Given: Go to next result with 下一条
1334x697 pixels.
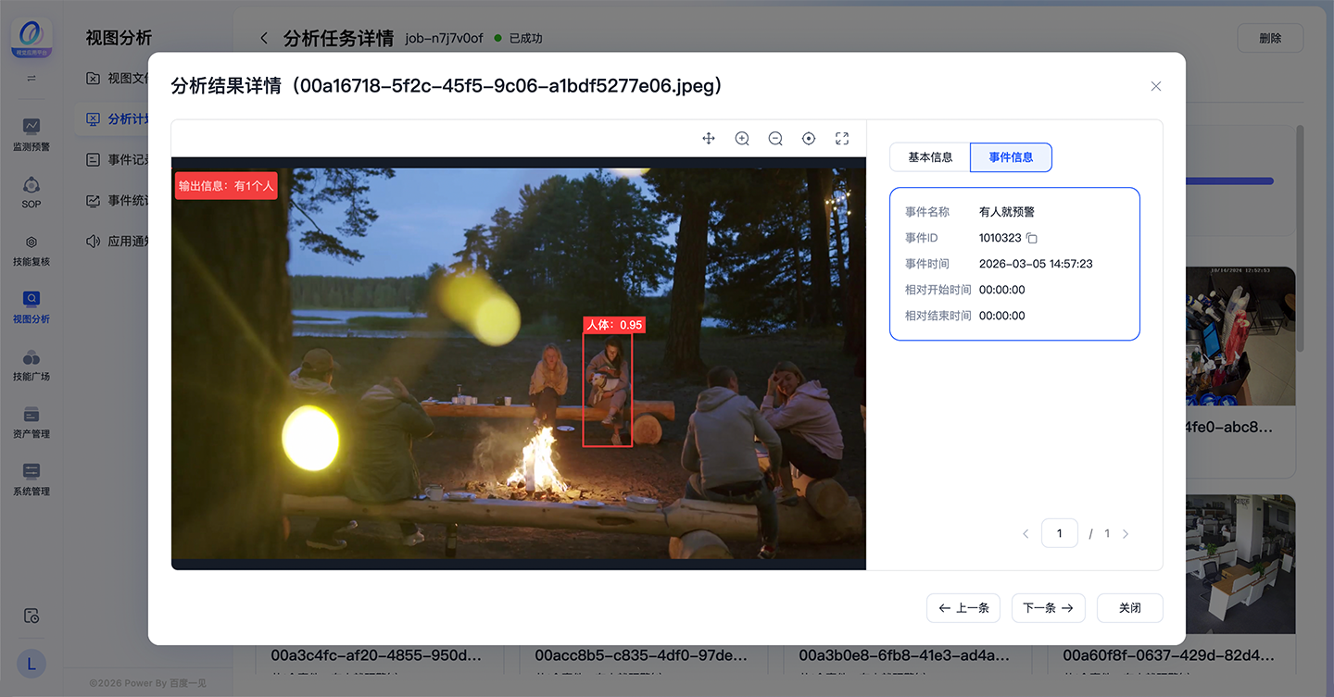Looking at the screenshot, I should click(1048, 608).
